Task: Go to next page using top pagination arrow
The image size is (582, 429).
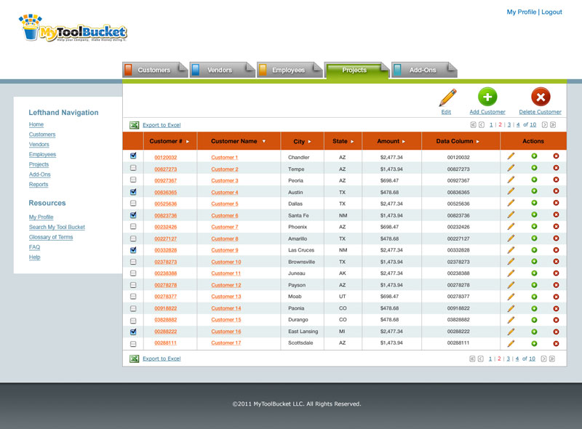Action: (544, 125)
